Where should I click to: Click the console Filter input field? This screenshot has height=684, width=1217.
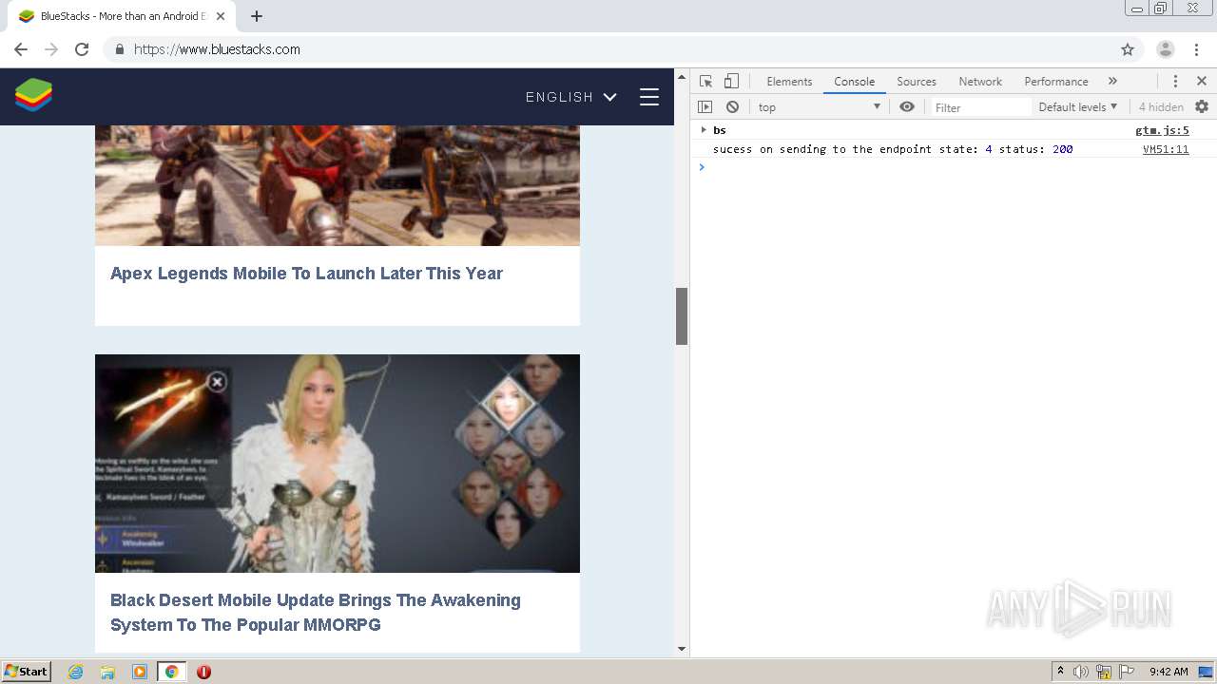click(980, 107)
